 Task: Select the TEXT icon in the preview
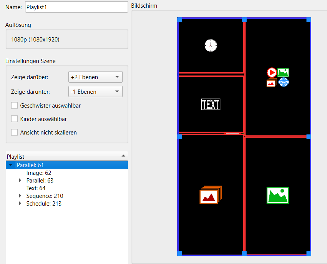coord(211,104)
